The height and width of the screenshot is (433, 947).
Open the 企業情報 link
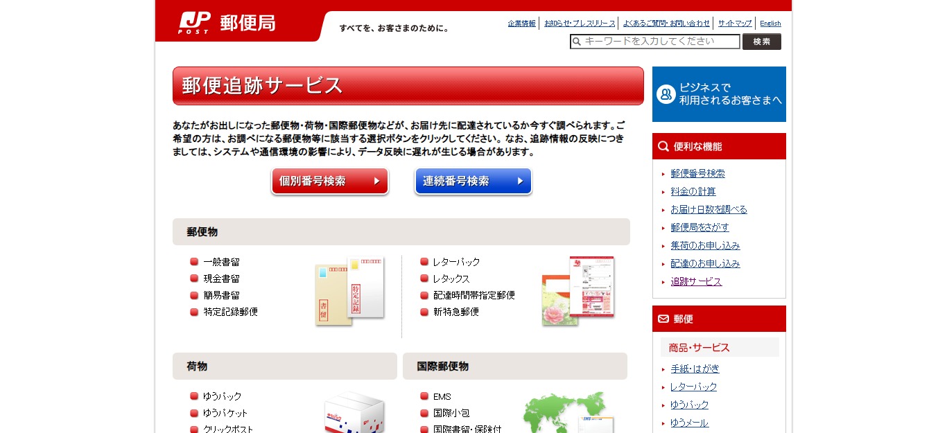click(x=521, y=24)
